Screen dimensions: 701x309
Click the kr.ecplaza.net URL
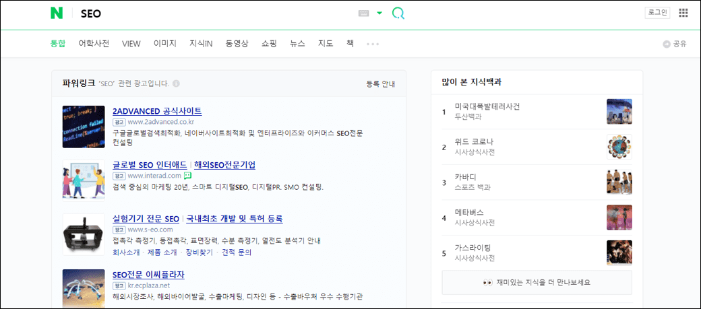149,285
